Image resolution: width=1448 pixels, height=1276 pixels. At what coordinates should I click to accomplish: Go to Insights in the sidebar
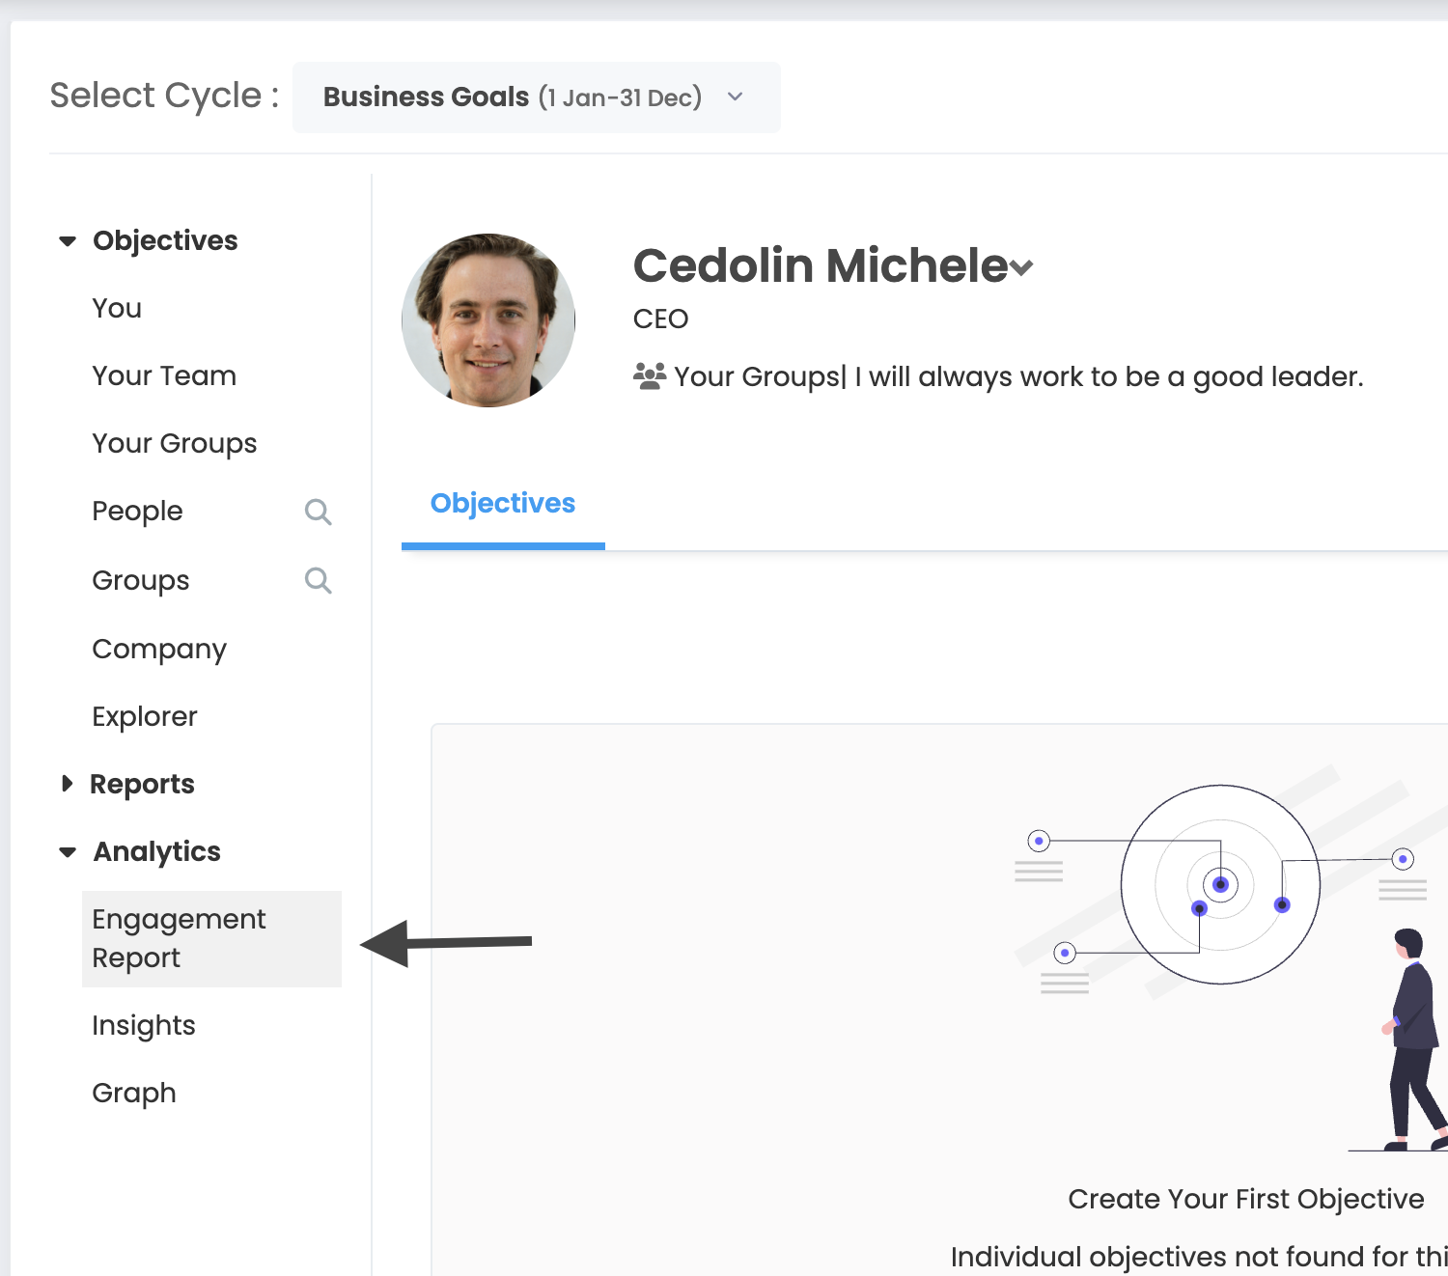[144, 1025]
